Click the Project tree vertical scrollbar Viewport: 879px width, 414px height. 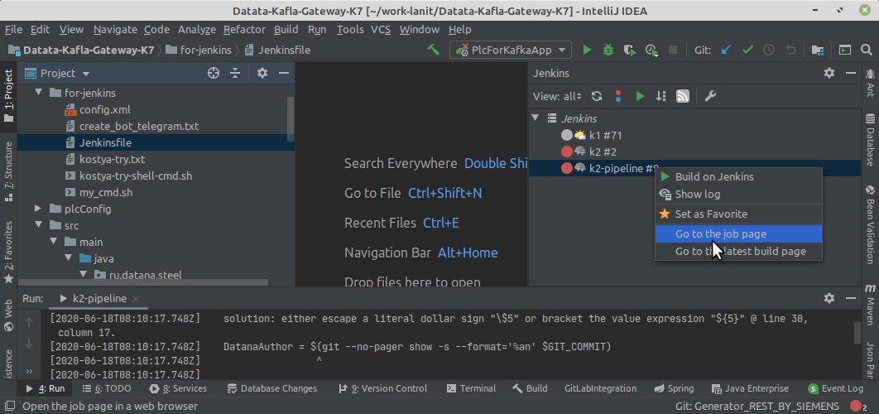(291, 119)
